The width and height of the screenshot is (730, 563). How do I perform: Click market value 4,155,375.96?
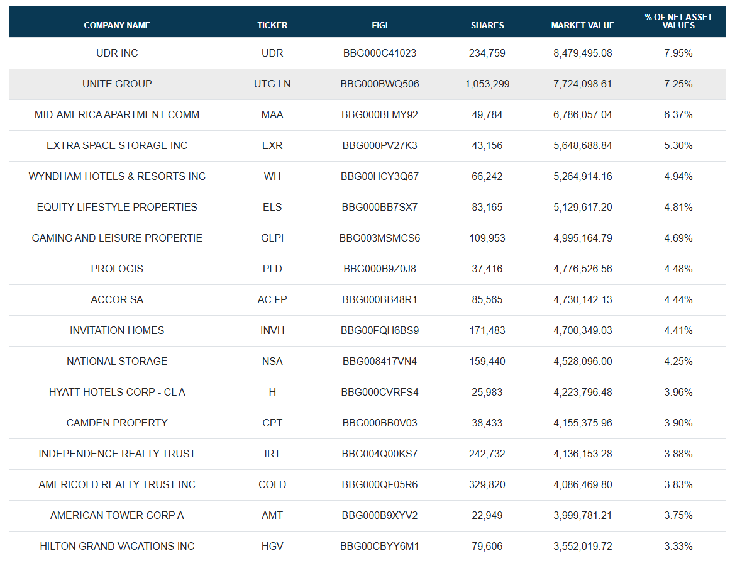(582, 423)
